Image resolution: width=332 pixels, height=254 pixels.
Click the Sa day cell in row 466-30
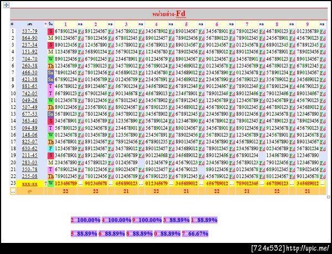coord(50,72)
